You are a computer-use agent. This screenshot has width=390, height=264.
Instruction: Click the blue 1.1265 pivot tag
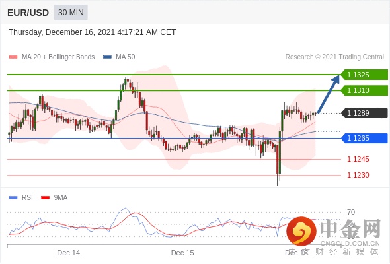click(x=364, y=138)
